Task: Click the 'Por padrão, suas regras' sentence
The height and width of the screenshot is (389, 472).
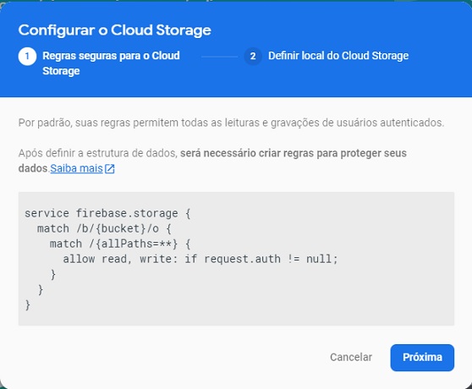Action: pos(231,123)
